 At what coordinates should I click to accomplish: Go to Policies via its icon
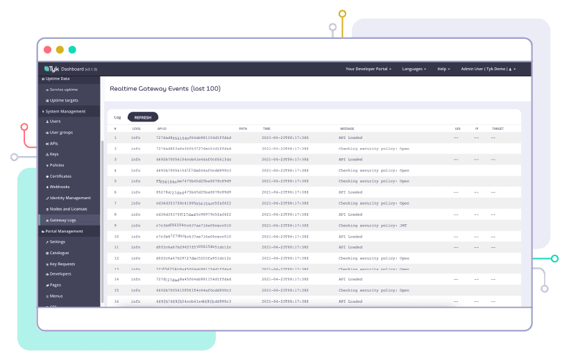[x=47, y=165]
